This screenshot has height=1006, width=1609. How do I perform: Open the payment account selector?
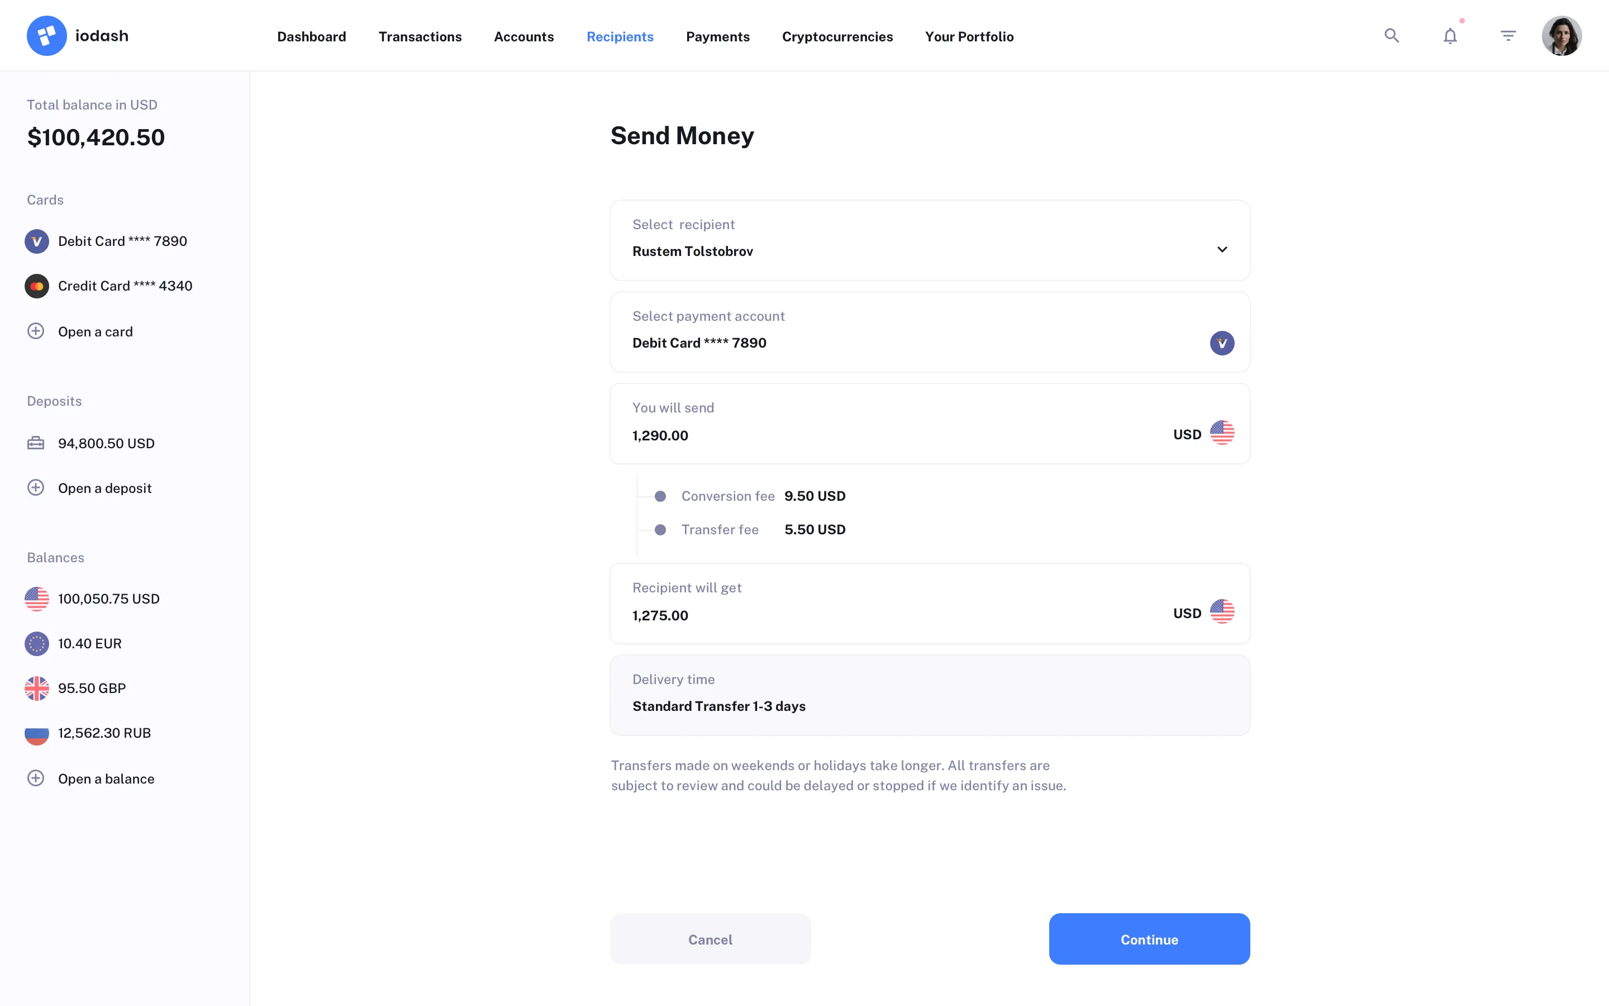[930, 332]
